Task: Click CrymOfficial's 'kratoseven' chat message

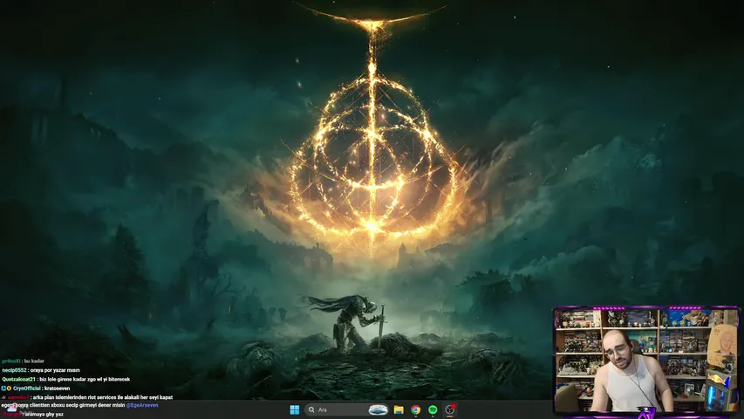Action: [x=36, y=388]
